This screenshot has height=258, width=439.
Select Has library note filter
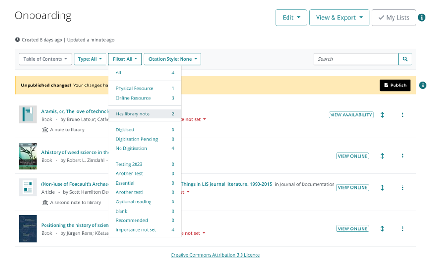point(133,114)
